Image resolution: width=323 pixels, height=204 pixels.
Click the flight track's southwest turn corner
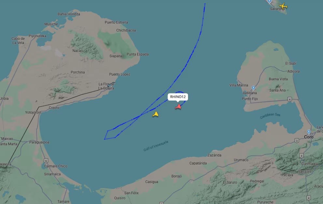(105, 139)
